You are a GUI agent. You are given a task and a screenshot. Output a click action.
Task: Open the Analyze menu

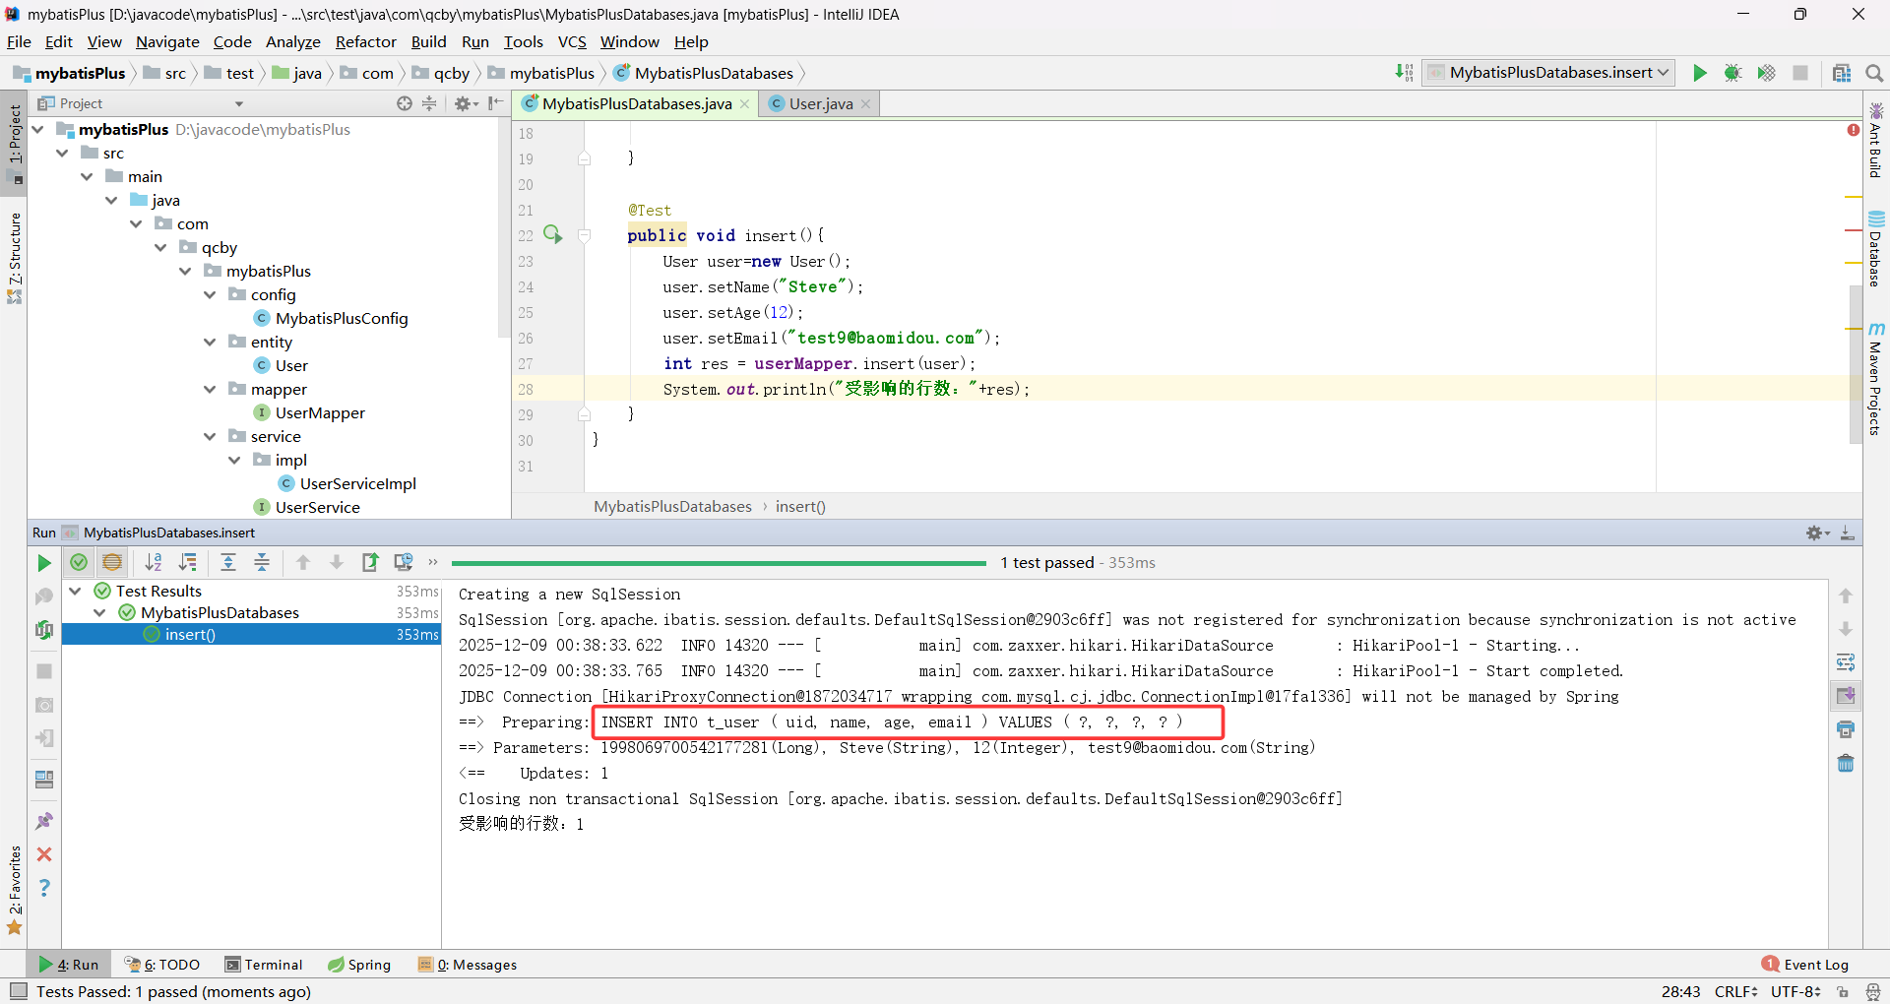[x=293, y=41]
